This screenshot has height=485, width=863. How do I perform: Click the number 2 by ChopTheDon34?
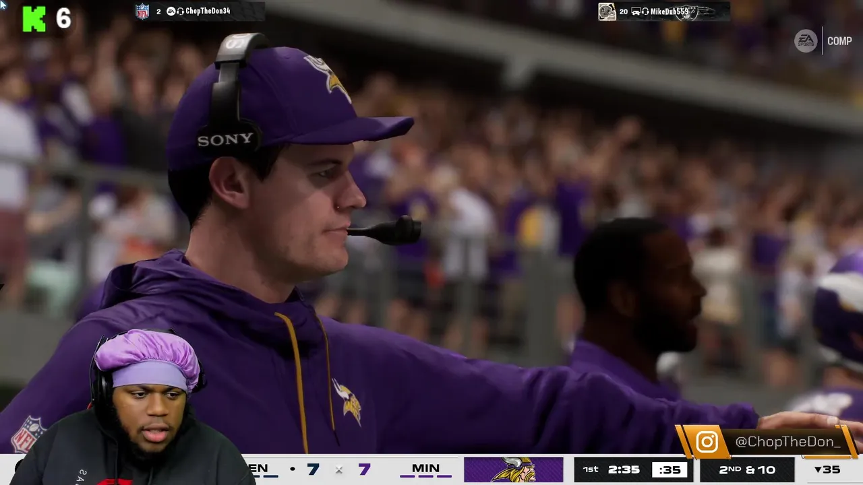[158, 11]
